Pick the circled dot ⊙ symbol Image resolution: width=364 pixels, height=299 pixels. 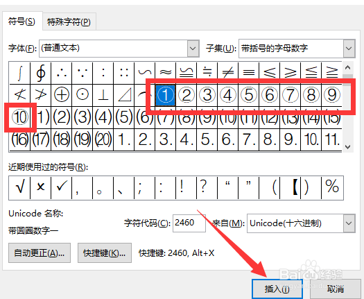[x=83, y=95]
